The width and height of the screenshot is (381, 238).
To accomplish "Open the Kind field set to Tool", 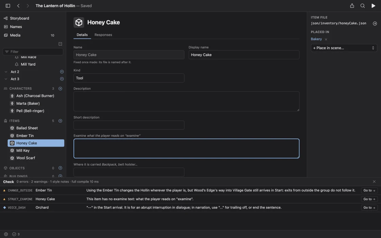I will click(x=129, y=78).
